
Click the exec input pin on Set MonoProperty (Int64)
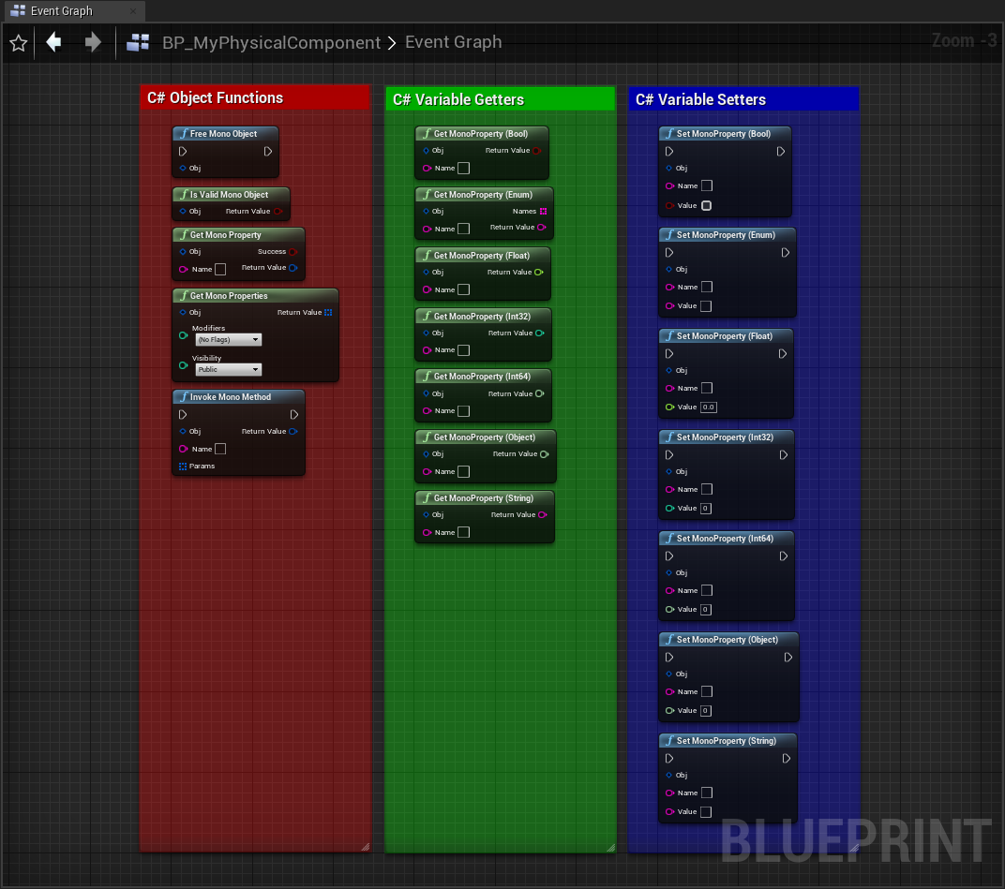click(669, 556)
